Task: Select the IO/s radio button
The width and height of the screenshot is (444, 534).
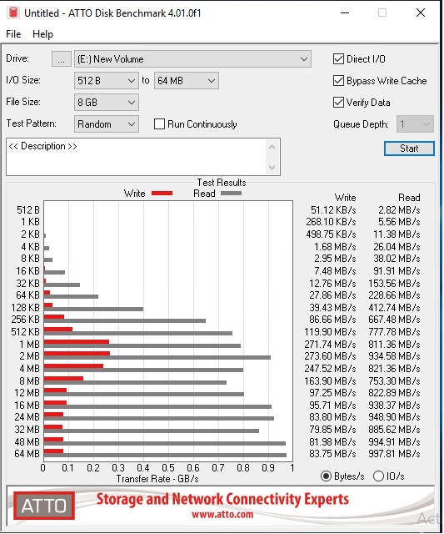Action: [x=378, y=476]
